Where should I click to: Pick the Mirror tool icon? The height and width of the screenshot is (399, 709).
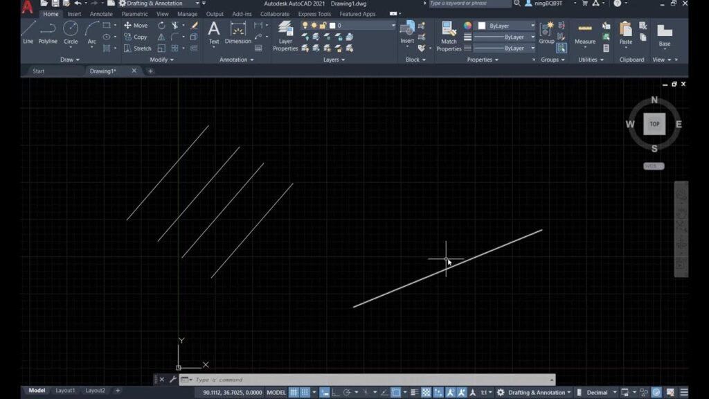pyautogui.click(x=161, y=37)
